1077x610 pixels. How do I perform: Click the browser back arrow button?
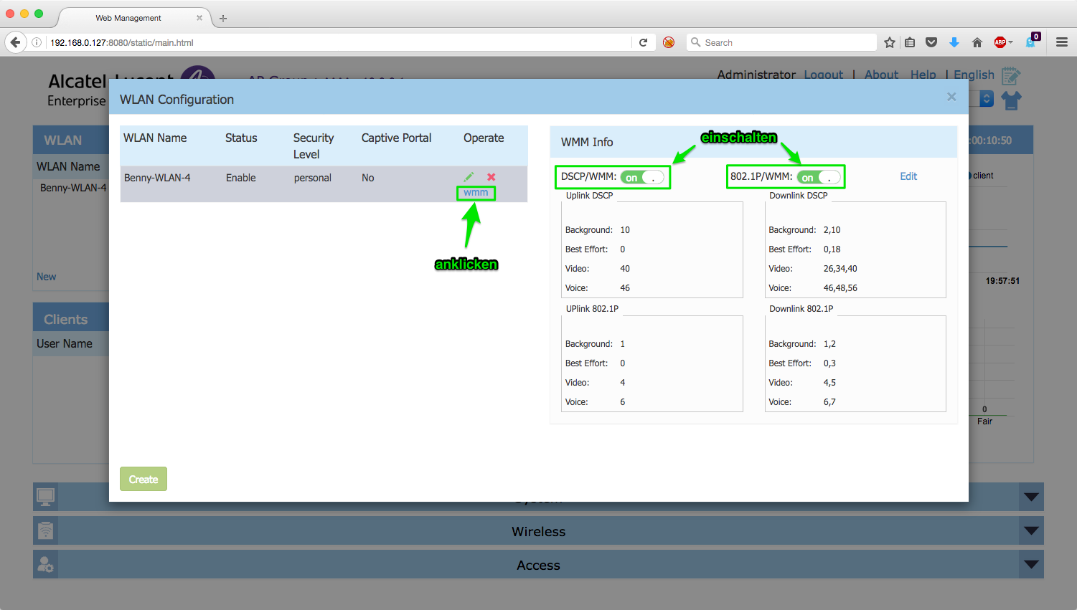coord(15,42)
